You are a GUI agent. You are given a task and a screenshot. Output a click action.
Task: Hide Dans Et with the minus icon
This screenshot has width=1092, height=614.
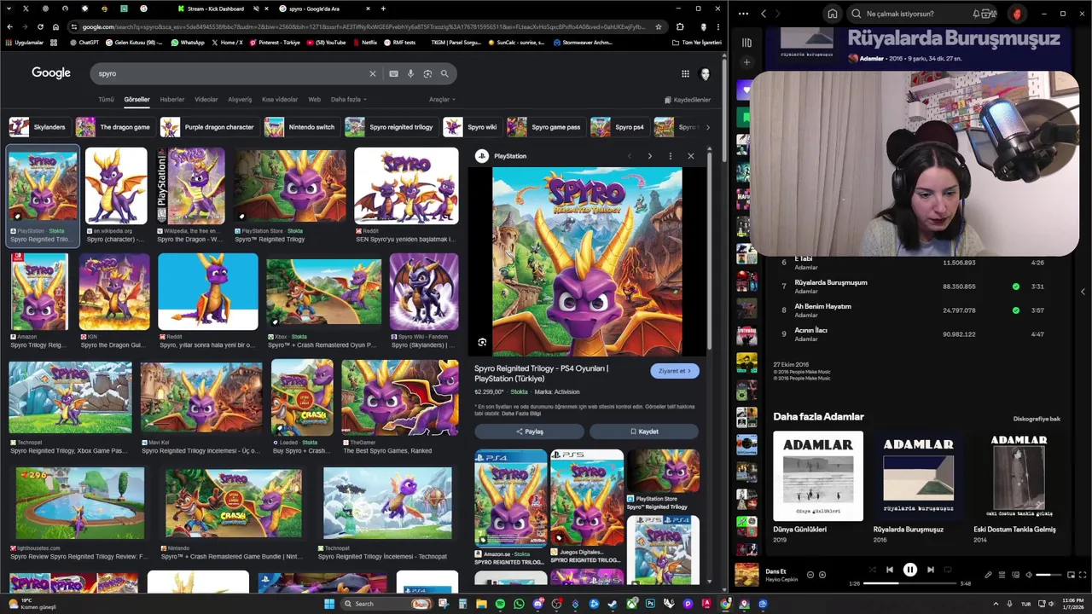[810, 575]
